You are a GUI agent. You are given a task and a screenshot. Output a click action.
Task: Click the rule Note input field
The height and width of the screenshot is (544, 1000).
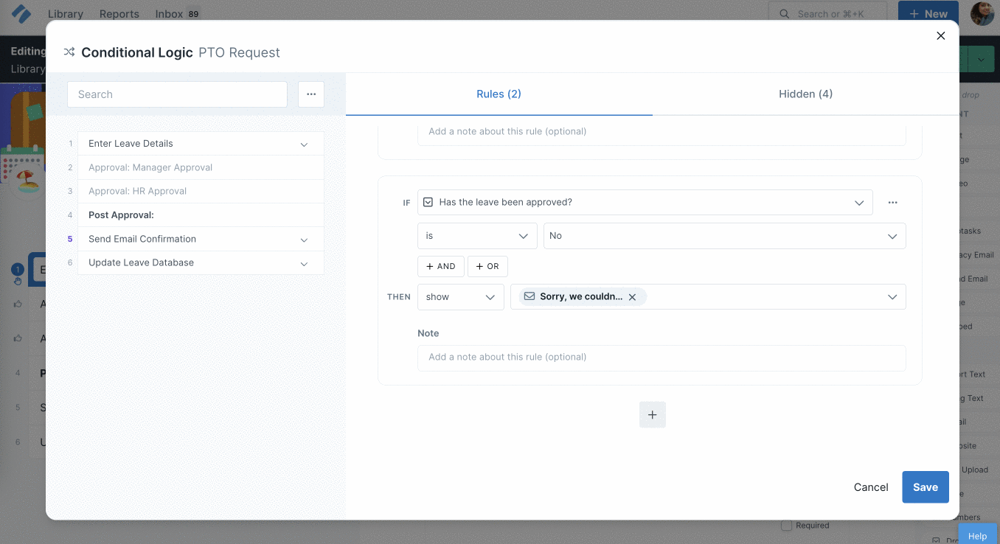point(662,357)
